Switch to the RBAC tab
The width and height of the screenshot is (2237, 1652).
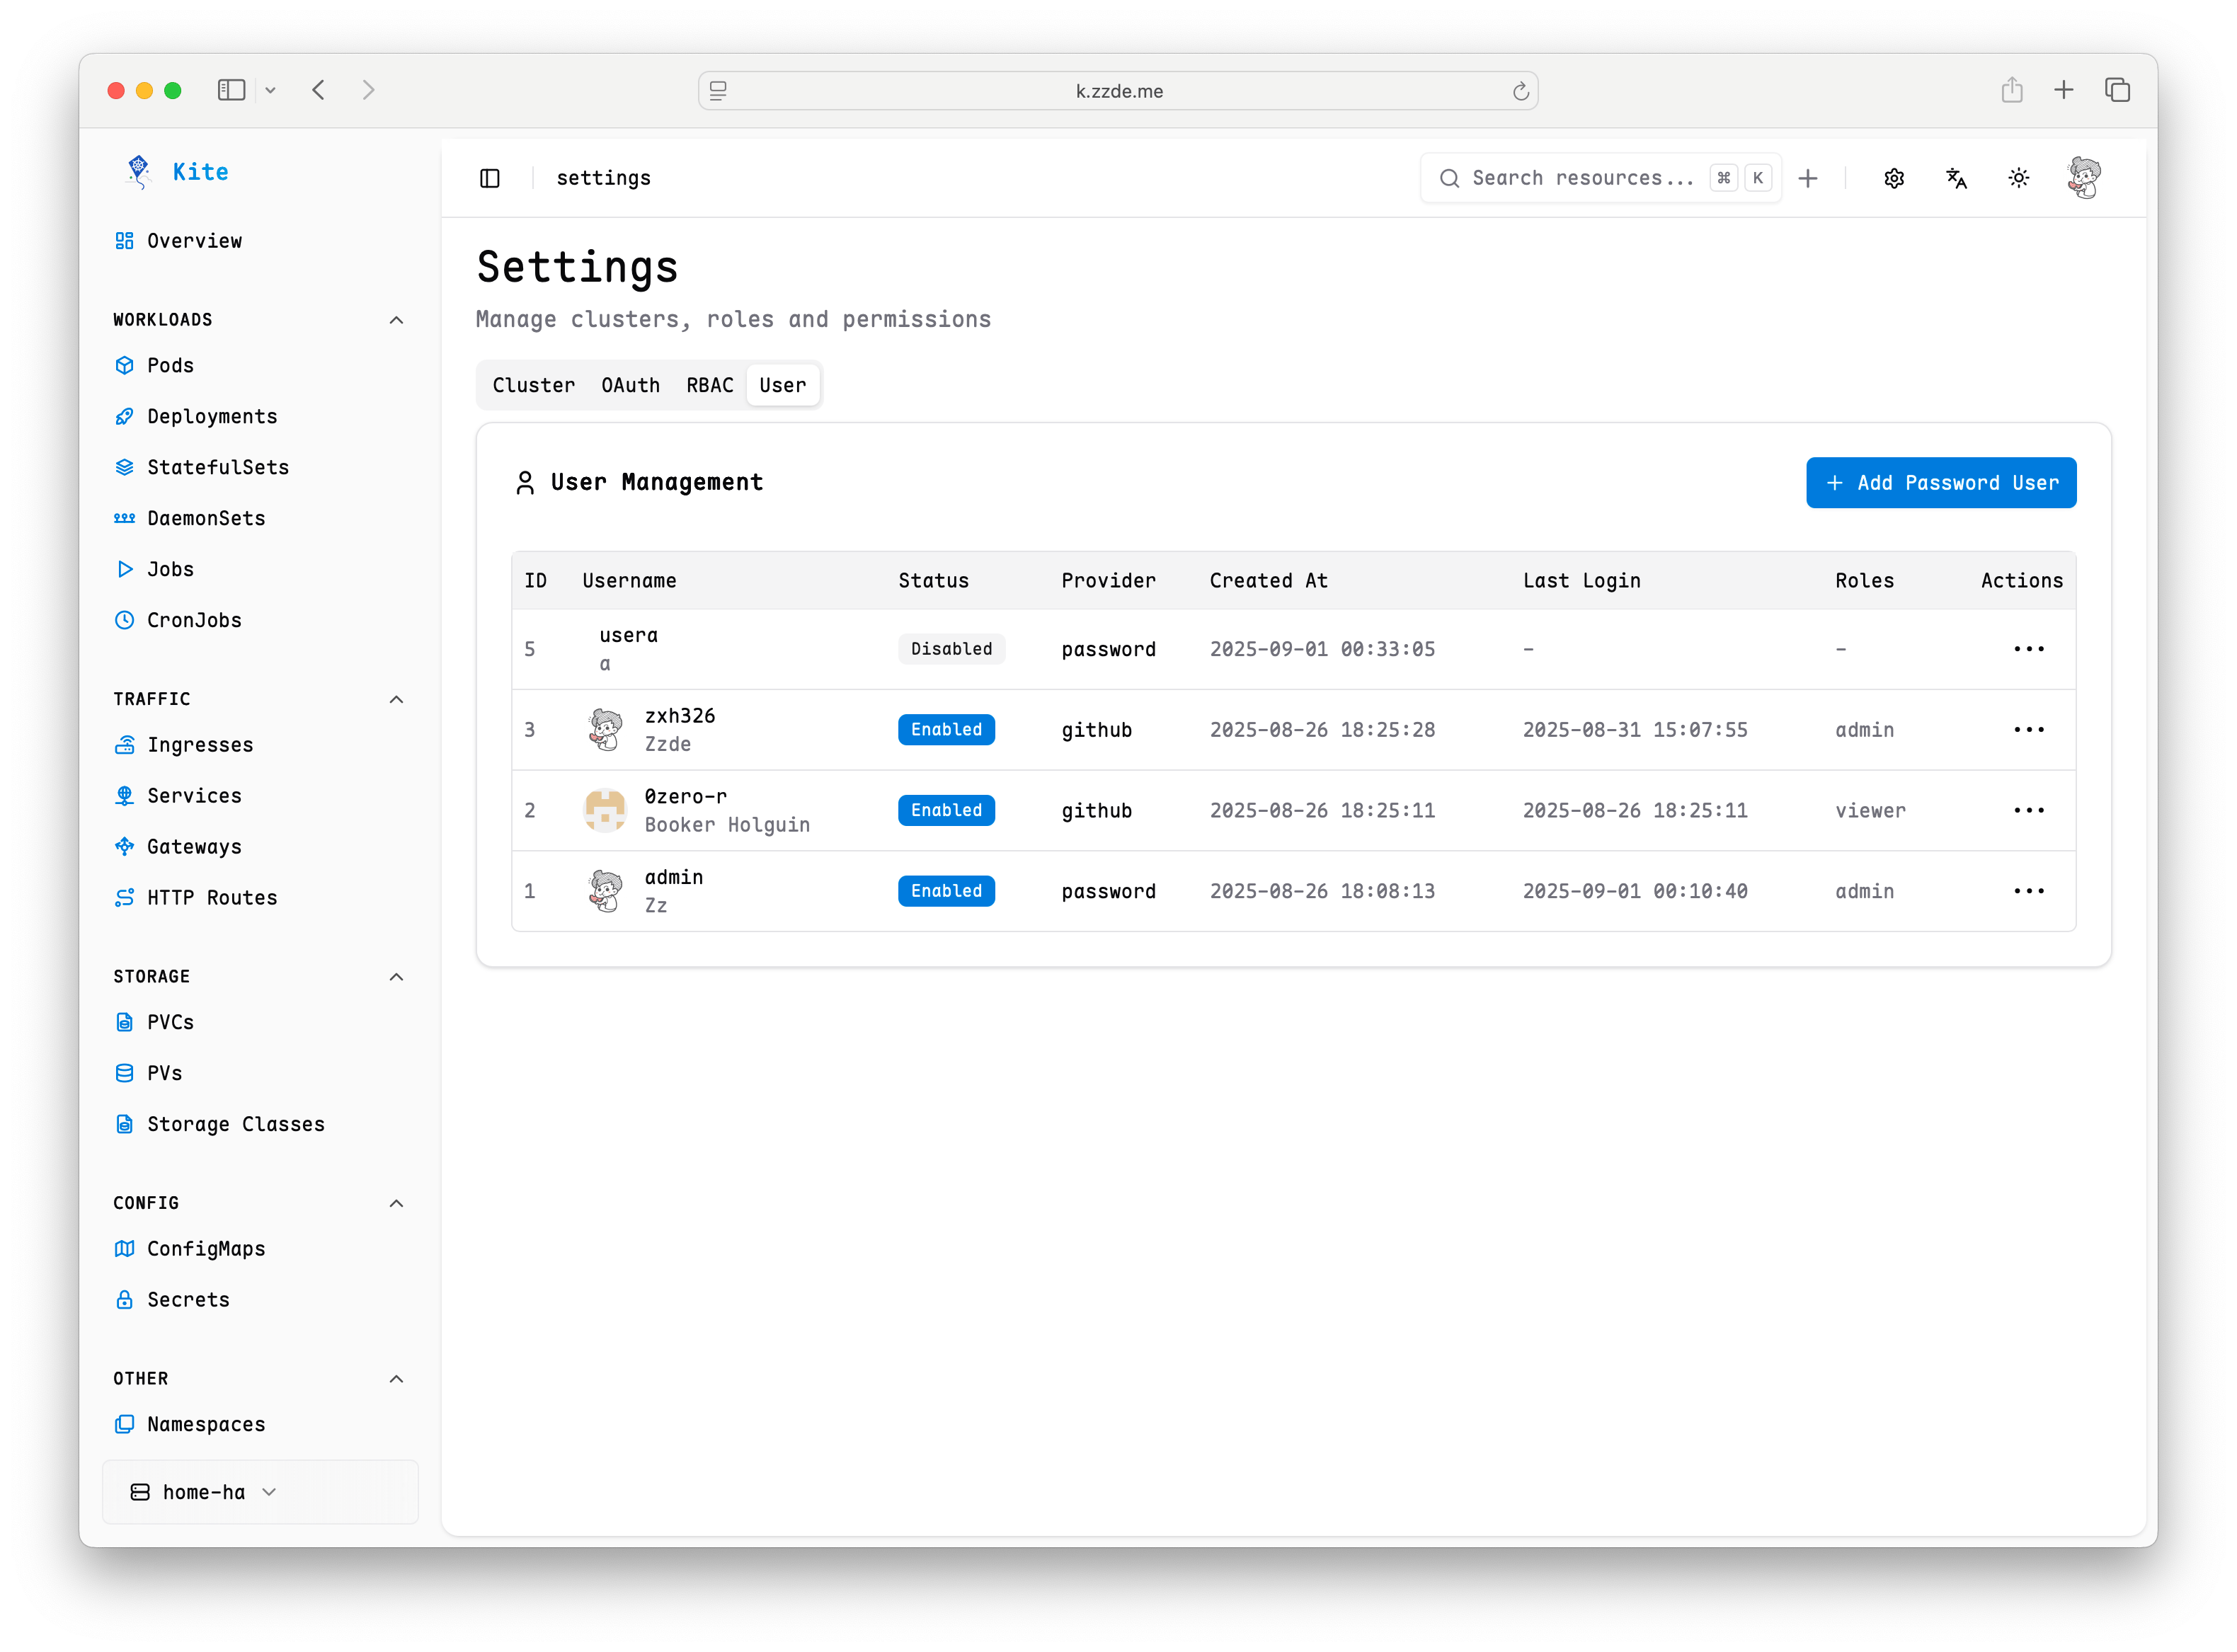pyautogui.click(x=709, y=385)
